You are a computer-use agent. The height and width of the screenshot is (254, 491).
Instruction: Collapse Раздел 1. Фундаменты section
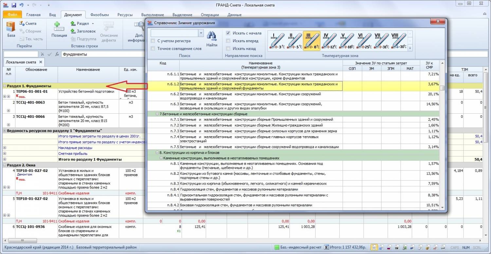[x=5, y=86]
